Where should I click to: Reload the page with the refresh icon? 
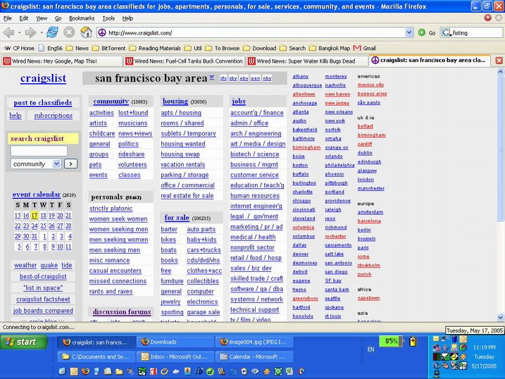click(52, 32)
